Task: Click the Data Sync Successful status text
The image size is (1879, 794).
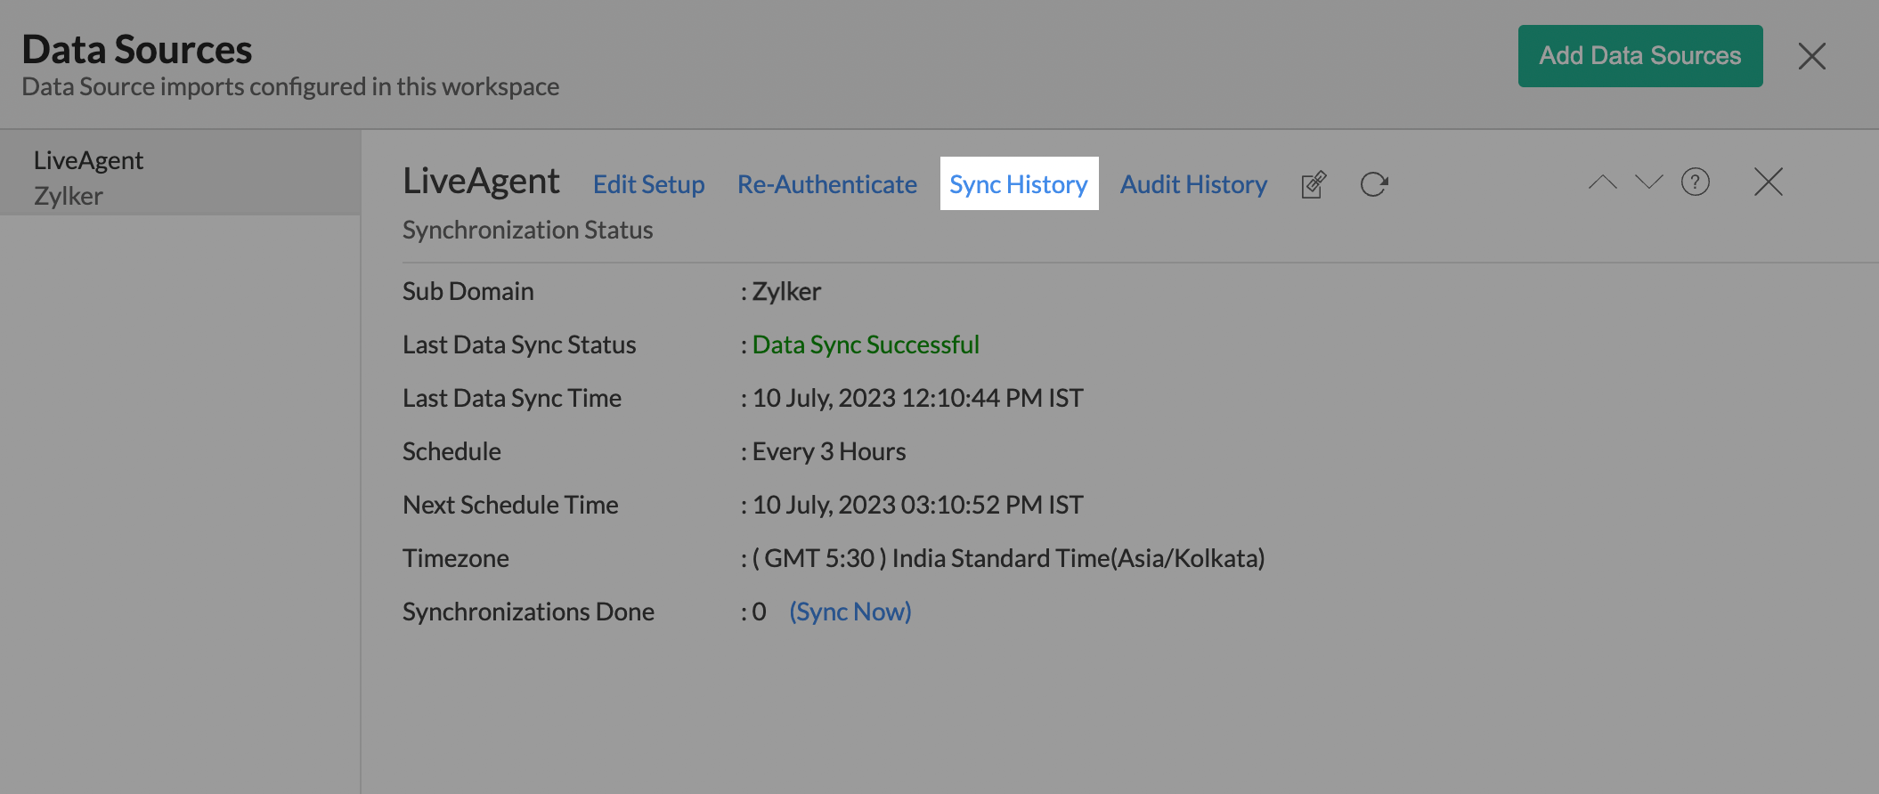Action: (866, 344)
